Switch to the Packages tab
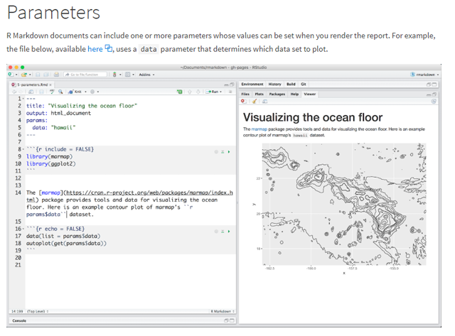 click(x=277, y=94)
